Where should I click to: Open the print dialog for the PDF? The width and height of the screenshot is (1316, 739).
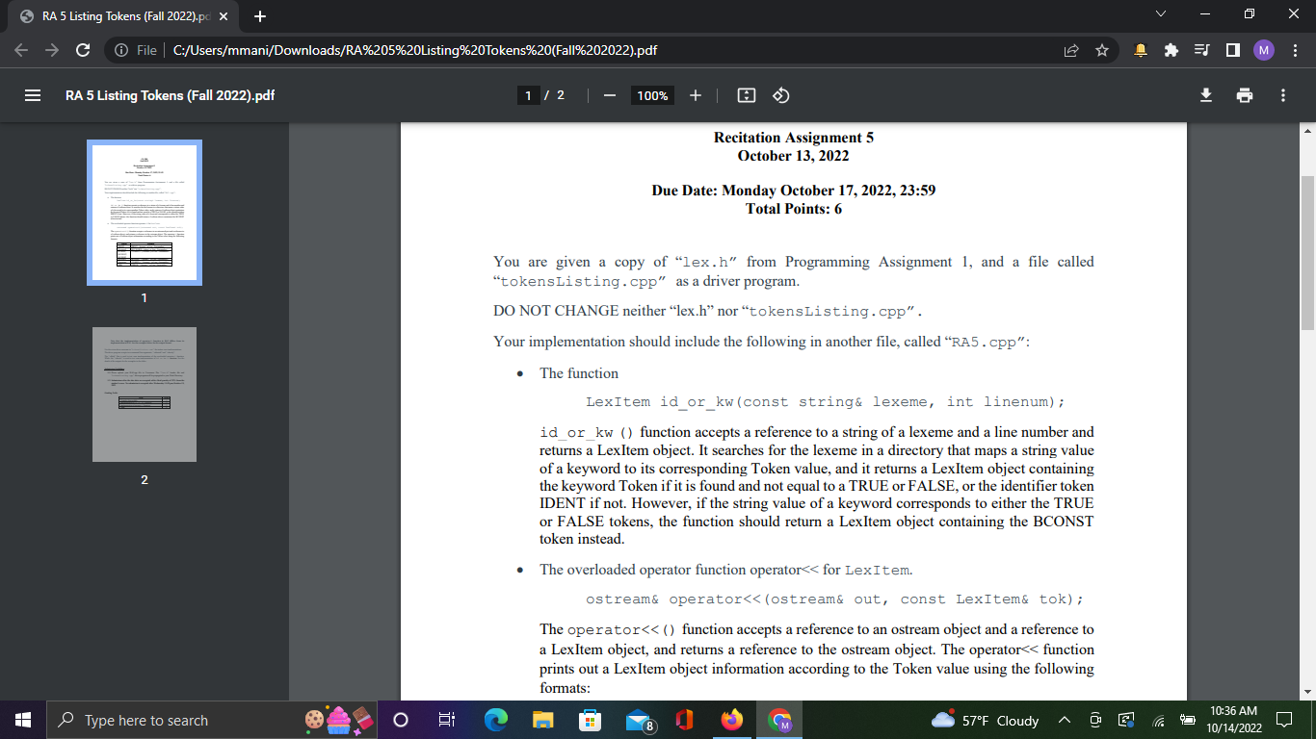1245,95
